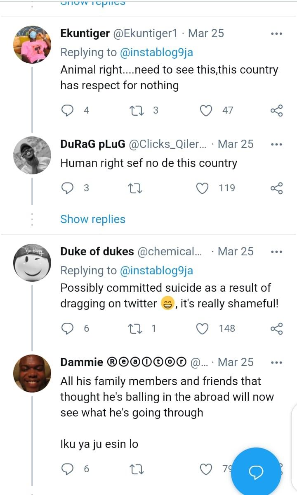Viewport: 297px width, 495px height.
Task: Open @instablog9ja link in Duke of dukes' reply
Action: (x=156, y=270)
